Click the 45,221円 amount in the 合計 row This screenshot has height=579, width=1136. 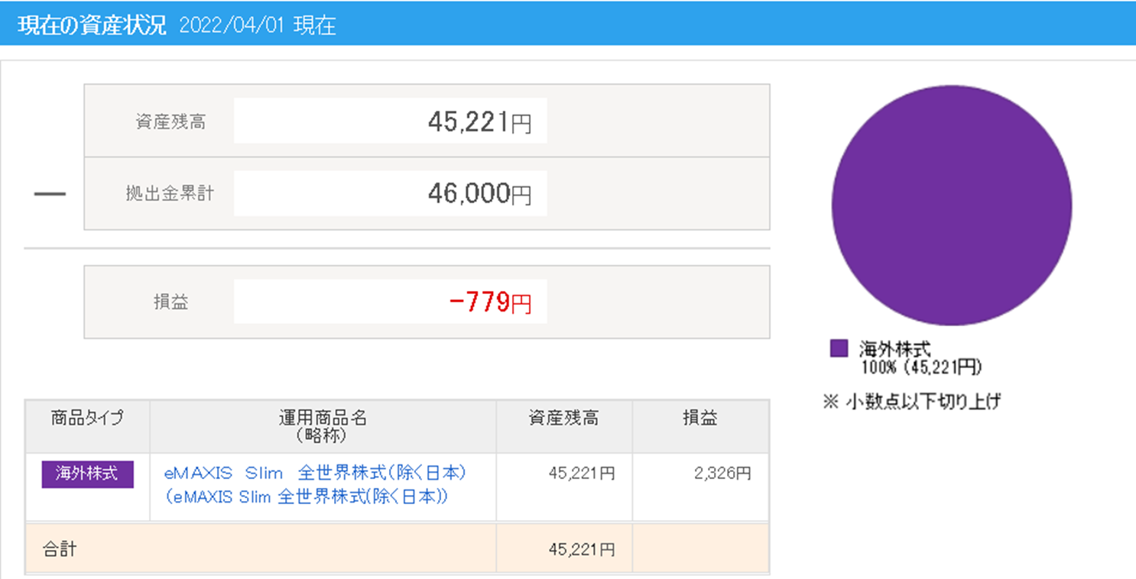tap(581, 549)
